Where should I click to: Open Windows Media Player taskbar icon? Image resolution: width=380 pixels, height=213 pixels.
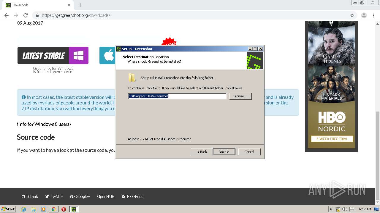(44, 209)
